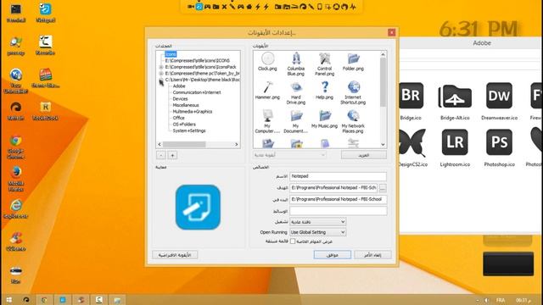Viewport: 543px width, 305px height.
Task: Select the Devices folder in tree
Action: click(x=180, y=99)
